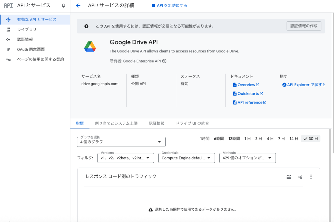Open 認証情報 in the left sidebar

pos(35,39)
